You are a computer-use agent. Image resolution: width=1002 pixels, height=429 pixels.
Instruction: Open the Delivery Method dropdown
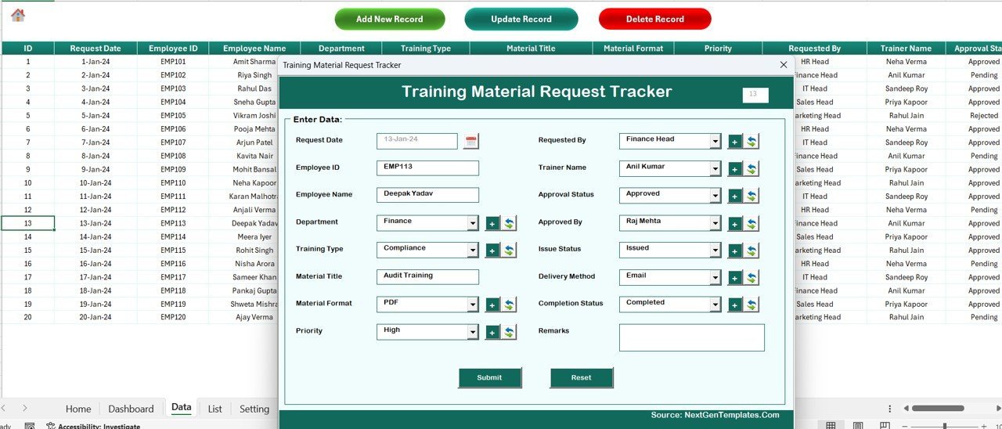tap(715, 278)
